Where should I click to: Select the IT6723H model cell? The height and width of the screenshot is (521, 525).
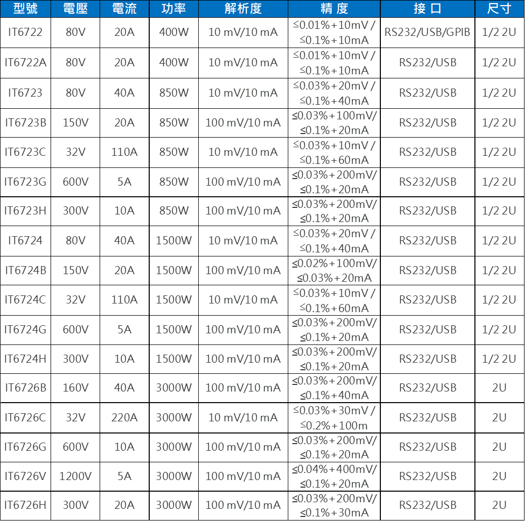(25, 211)
